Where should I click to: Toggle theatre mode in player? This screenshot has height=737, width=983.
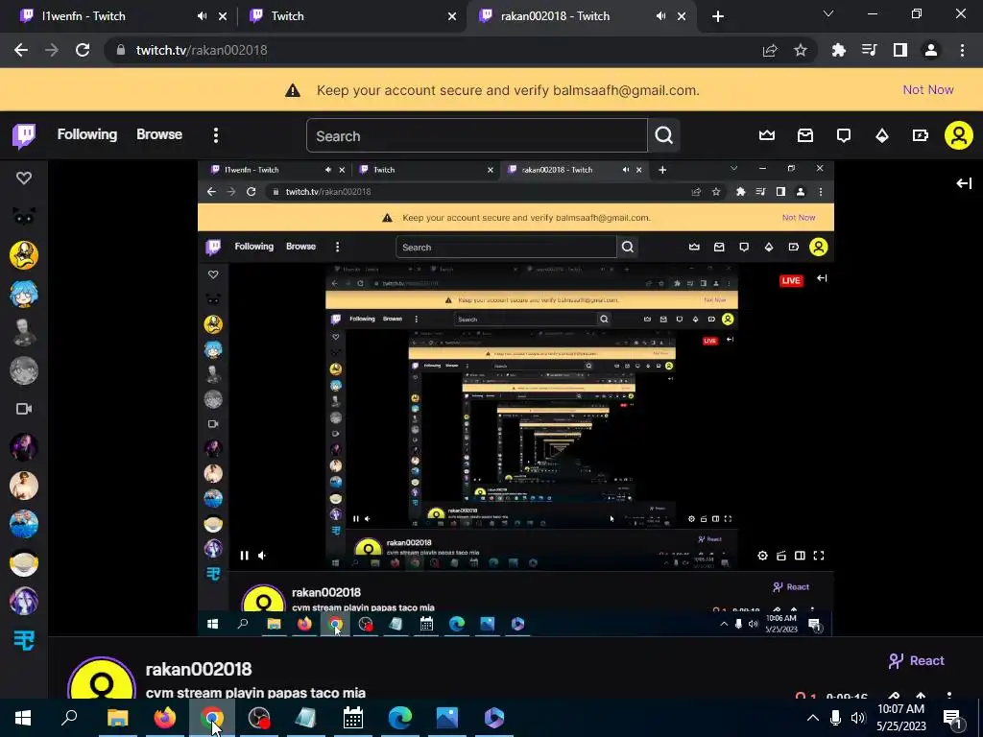[800, 556]
